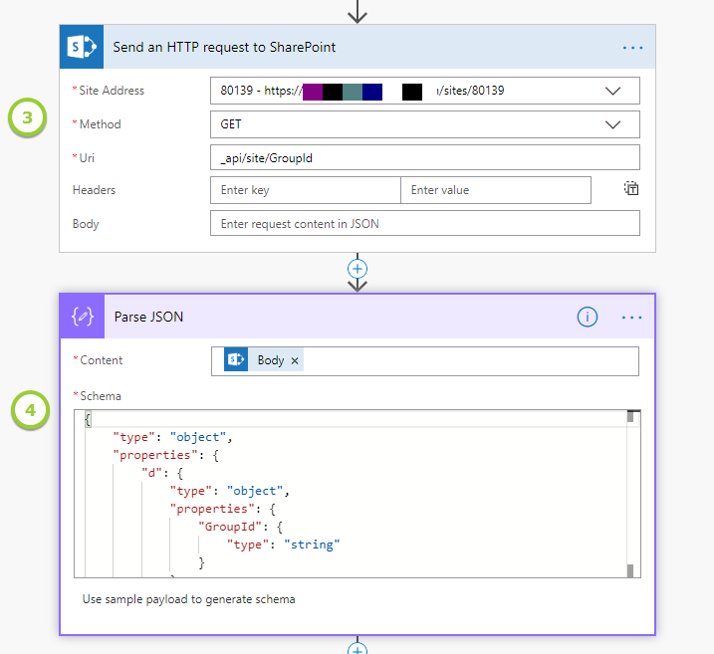
Task: Click the plus icon between the two actions
Action: [x=357, y=269]
